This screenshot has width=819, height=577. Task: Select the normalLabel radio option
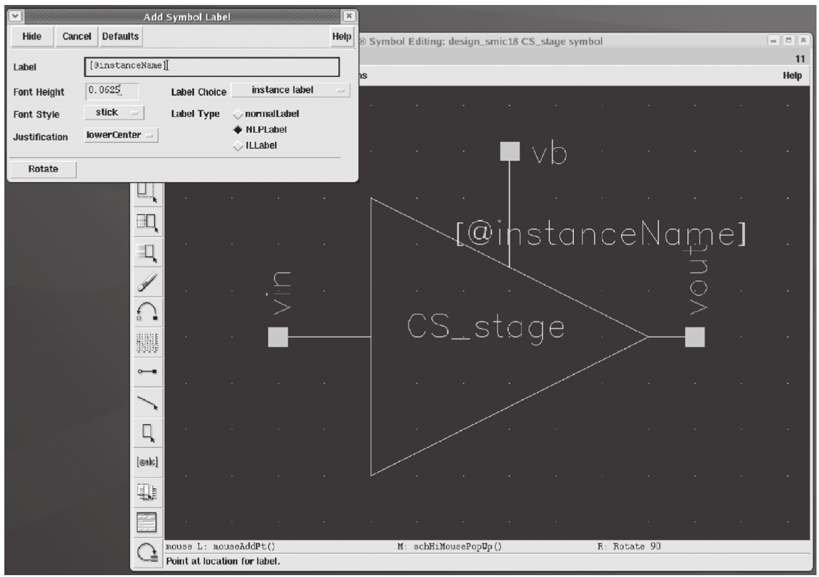point(238,115)
